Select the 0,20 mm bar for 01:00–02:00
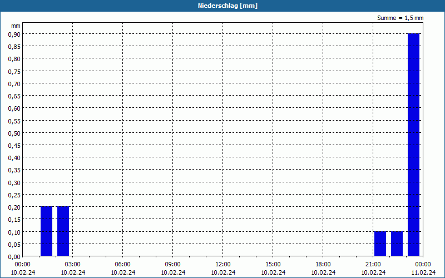 (x=47, y=231)
